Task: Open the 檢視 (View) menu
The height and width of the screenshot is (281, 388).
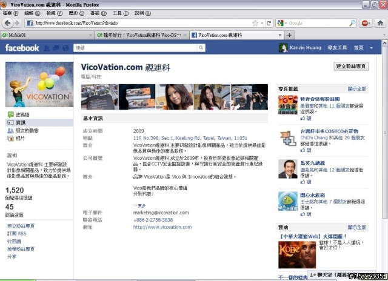Action: [x=55, y=13]
